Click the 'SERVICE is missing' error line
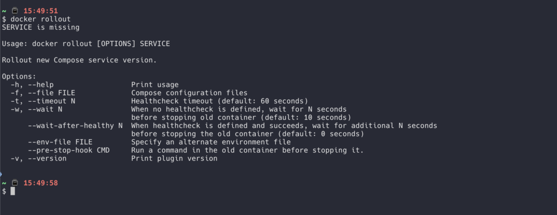 point(41,27)
